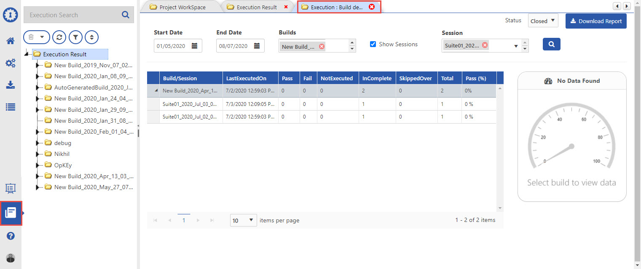Click the filter funnel icon
Screen dimensions: 641x269
coord(75,37)
